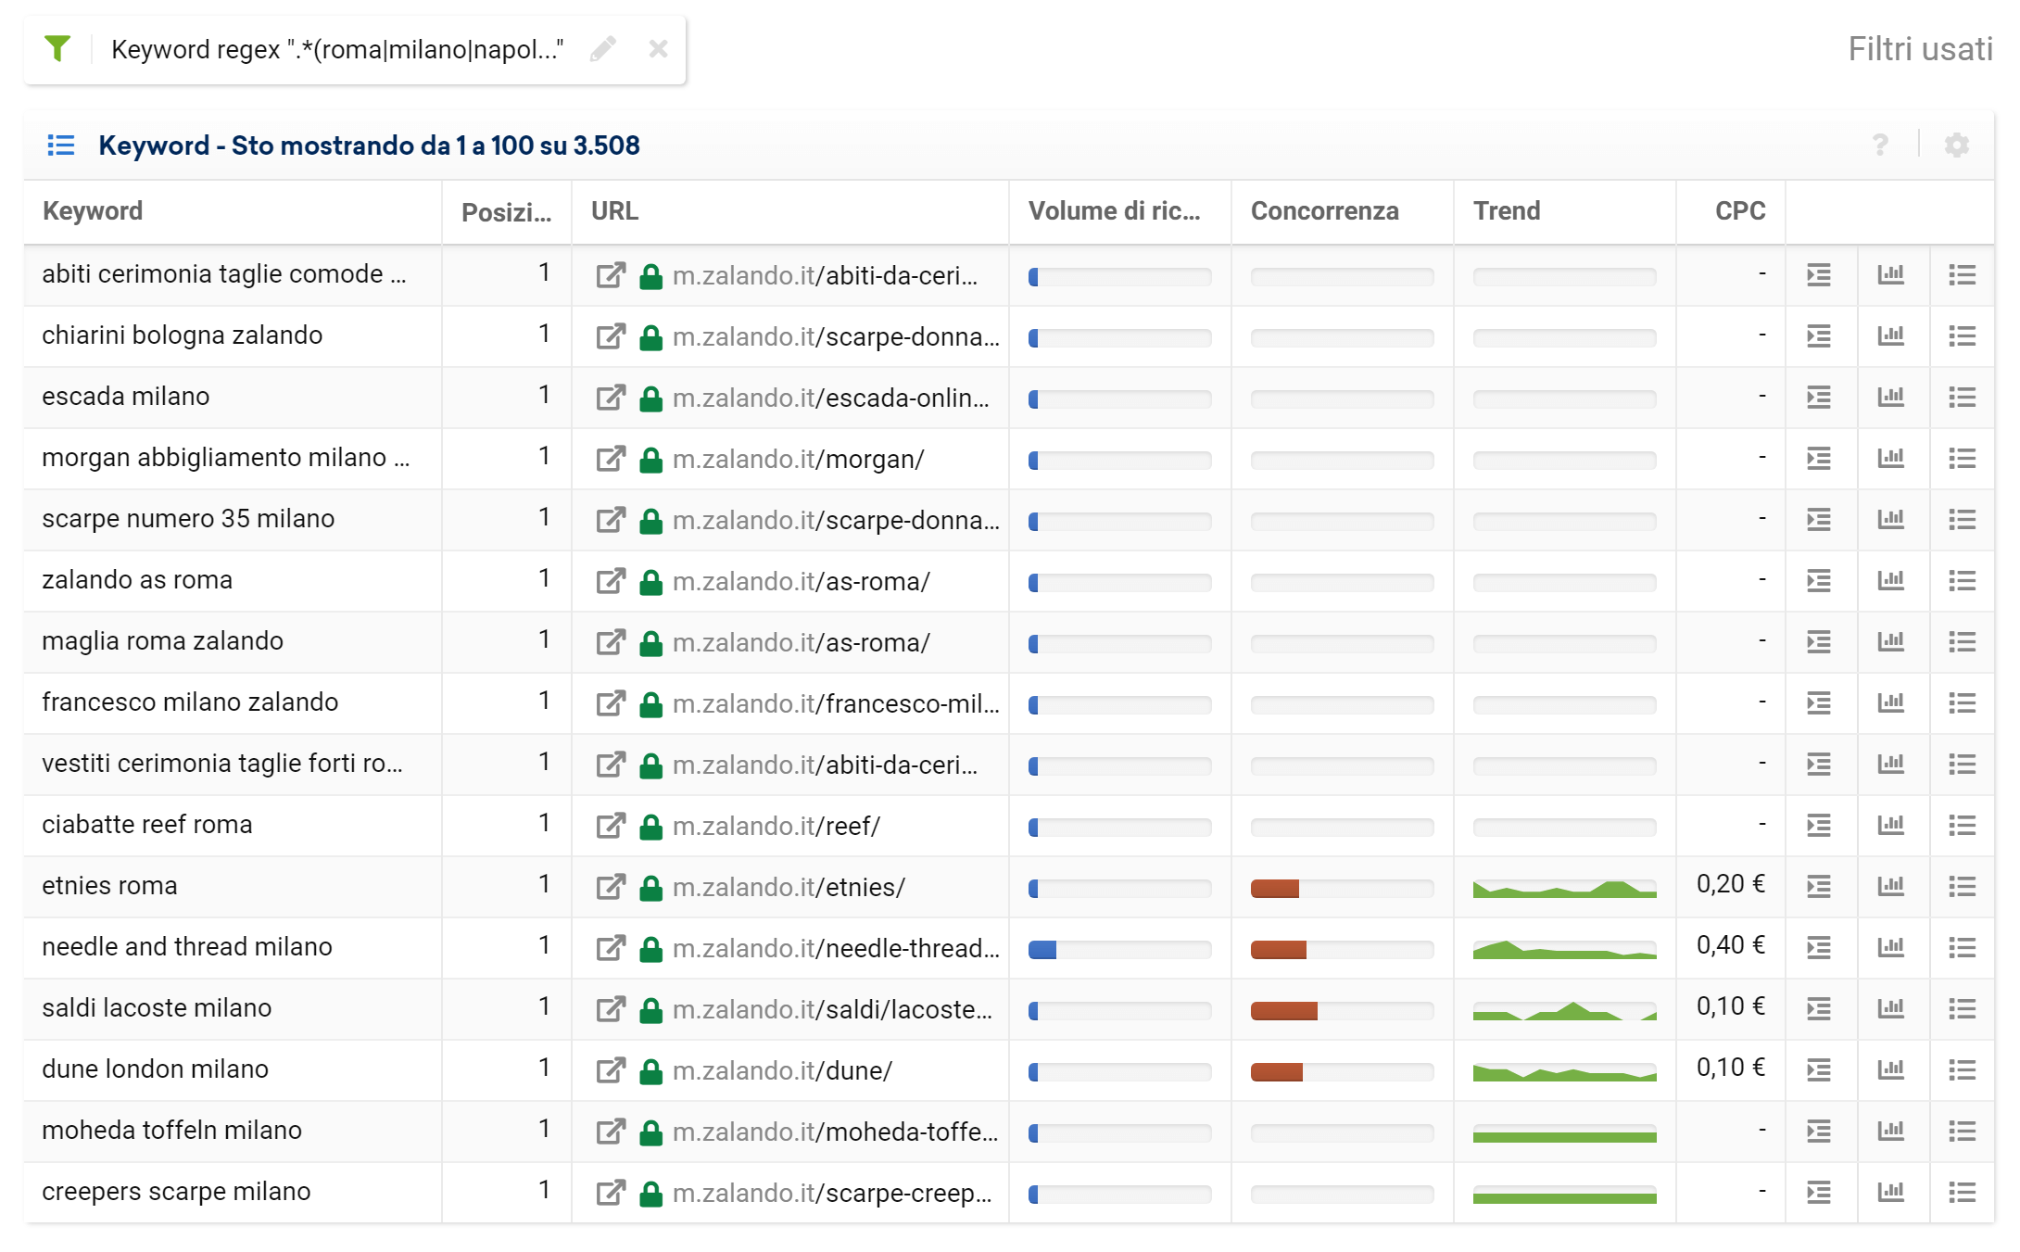This screenshot has height=1252, width=2020.
Task: Remove the Keyword regex filter with X
Action: 658,49
